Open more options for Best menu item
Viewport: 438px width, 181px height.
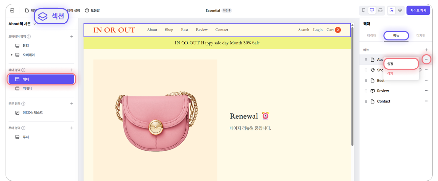pos(426,80)
